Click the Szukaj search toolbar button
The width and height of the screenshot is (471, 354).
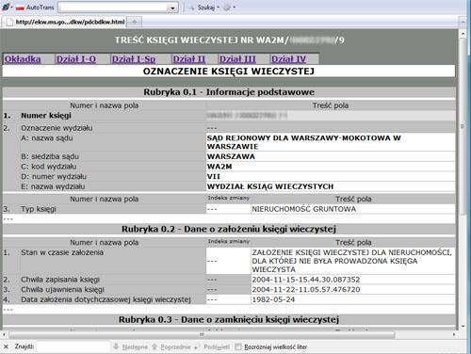pyautogui.click(x=202, y=8)
